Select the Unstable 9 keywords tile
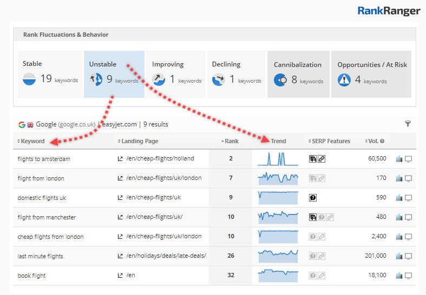Viewport: 426px width, 295px height. (114, 75)
